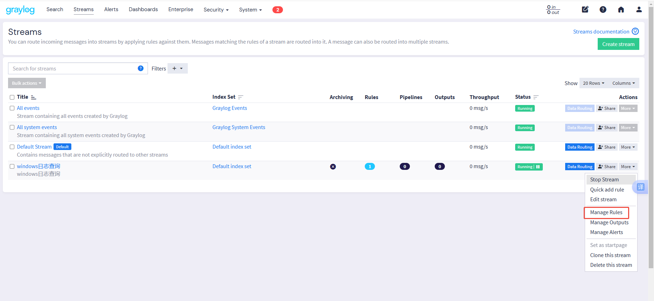Open the Columns selector dropdown
The image size is (654, 301).
coord(624,83)
